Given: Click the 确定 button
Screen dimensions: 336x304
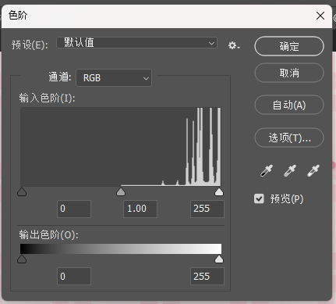Looking at the screenshot, I should click(289, 46).
